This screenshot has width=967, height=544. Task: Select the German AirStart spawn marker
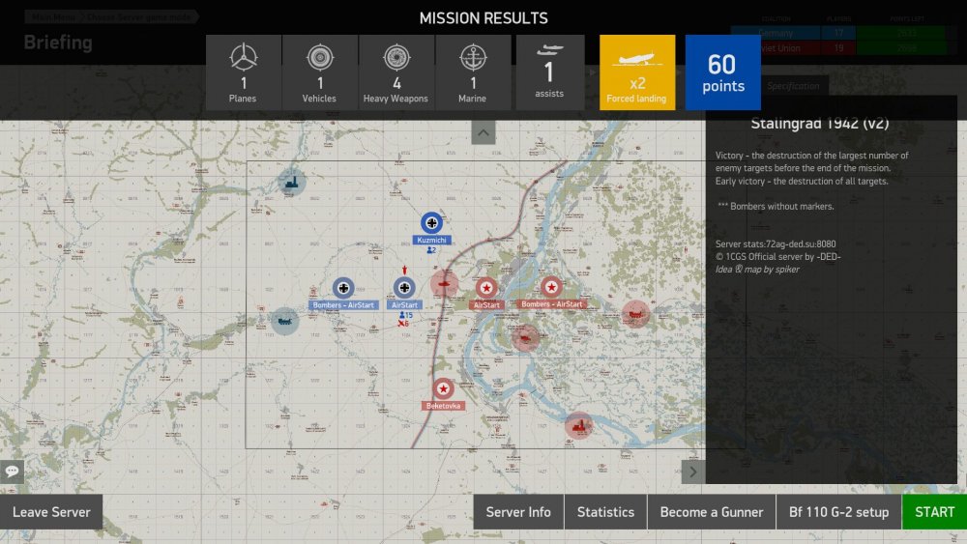tap(404, 288)
